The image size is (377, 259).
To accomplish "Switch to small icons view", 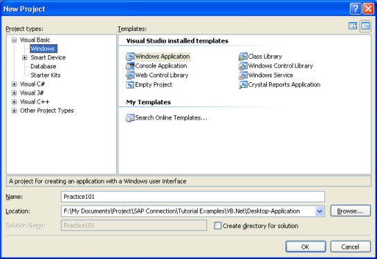I will (x=365, y=26).
